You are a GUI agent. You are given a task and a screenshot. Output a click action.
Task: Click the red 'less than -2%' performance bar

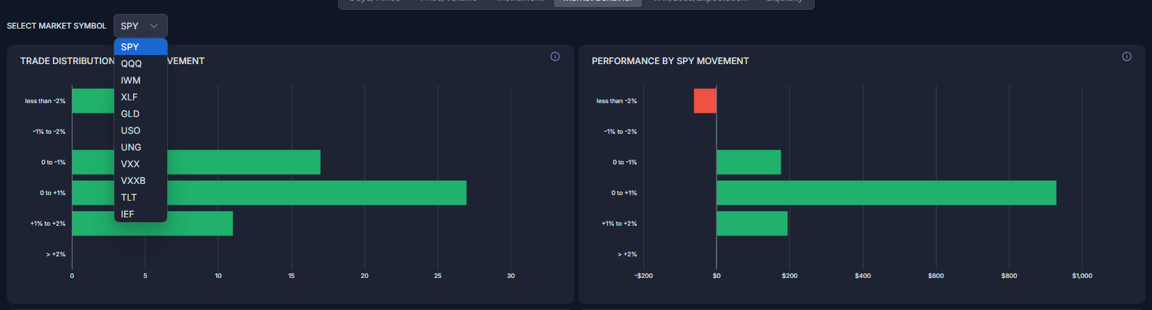tap(705, 101)
